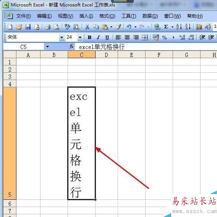This screenshot has width=217, height=217.
Task: Select row 5 header
Action: (10, 143)
